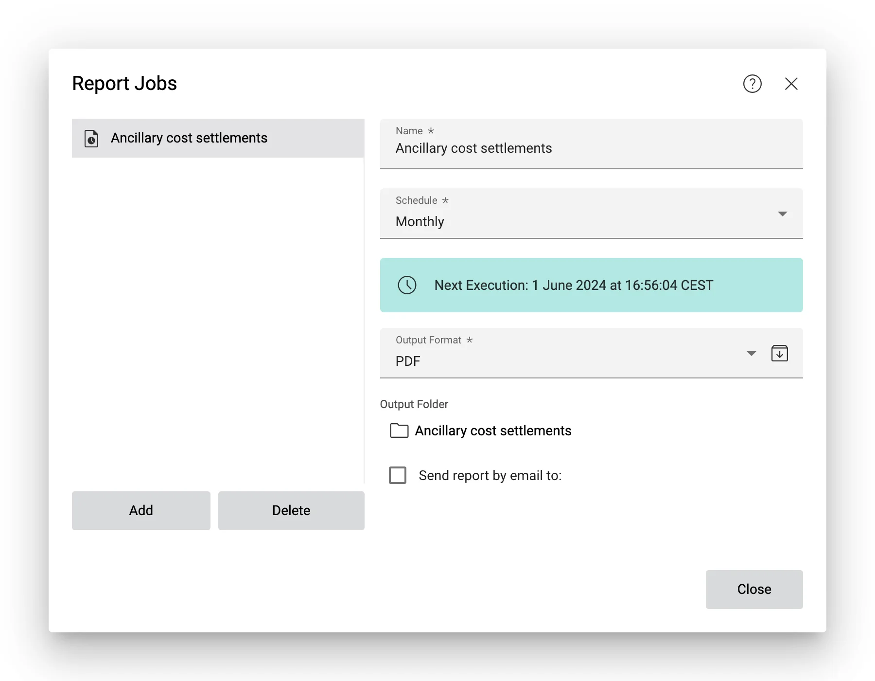
Task: Click the Name input field
Action: coord(591,144)
